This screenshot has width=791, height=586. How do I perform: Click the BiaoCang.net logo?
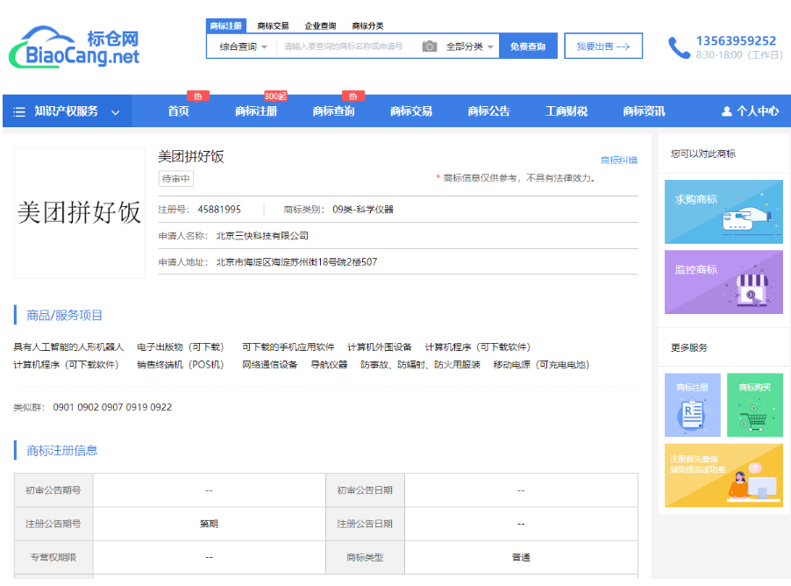click(75, 47)
